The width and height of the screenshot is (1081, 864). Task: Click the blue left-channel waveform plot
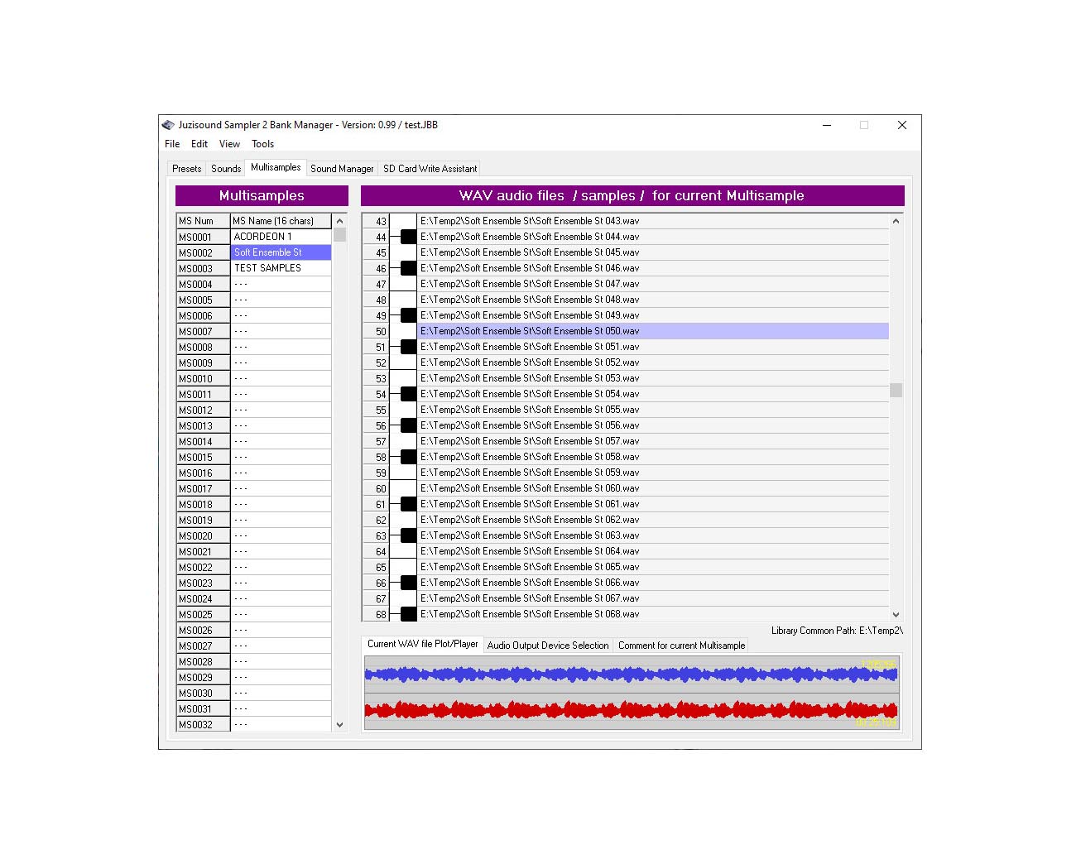pos(631,674)
